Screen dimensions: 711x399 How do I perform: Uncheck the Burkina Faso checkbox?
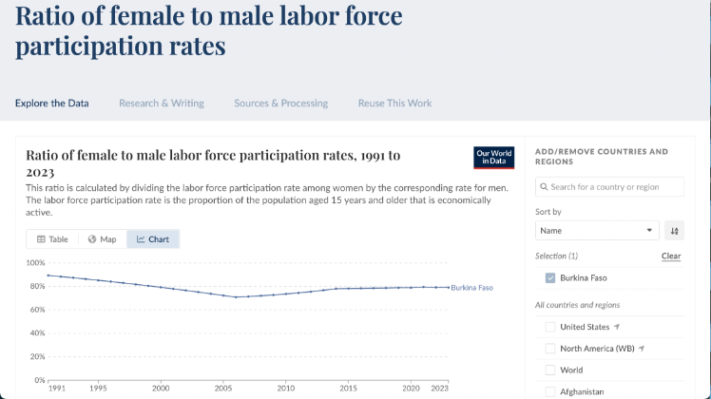coord(550,278)
